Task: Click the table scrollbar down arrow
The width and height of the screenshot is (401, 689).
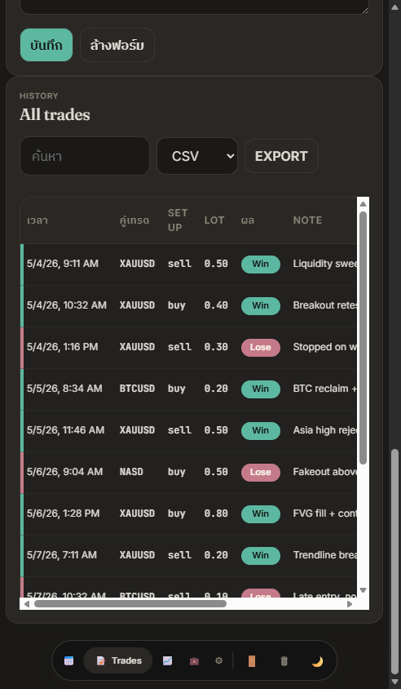Action: (363, 590)
